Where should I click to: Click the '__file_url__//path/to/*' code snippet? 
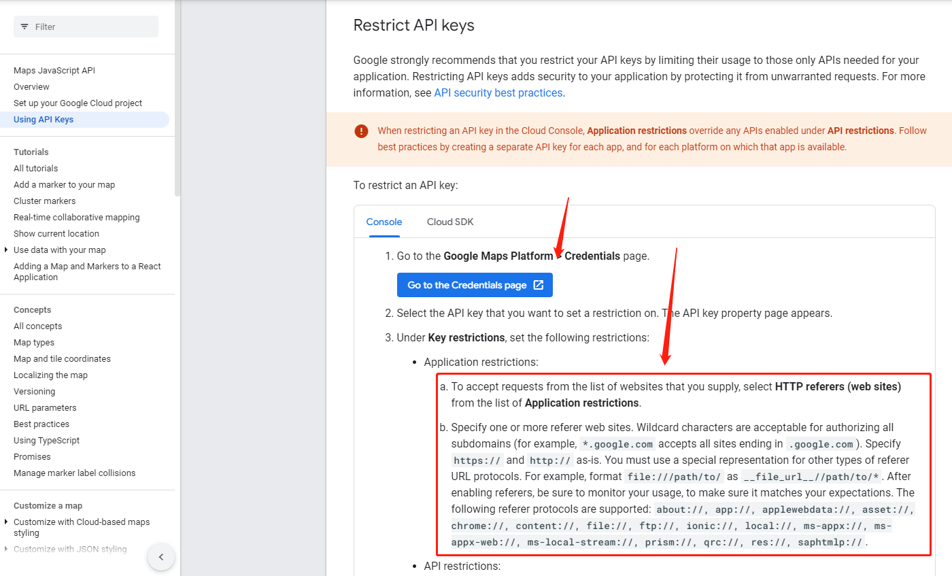point(812,477)
